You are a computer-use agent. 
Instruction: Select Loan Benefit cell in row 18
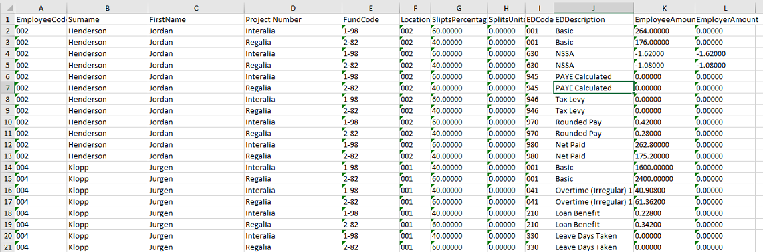[x=594, y=213]
